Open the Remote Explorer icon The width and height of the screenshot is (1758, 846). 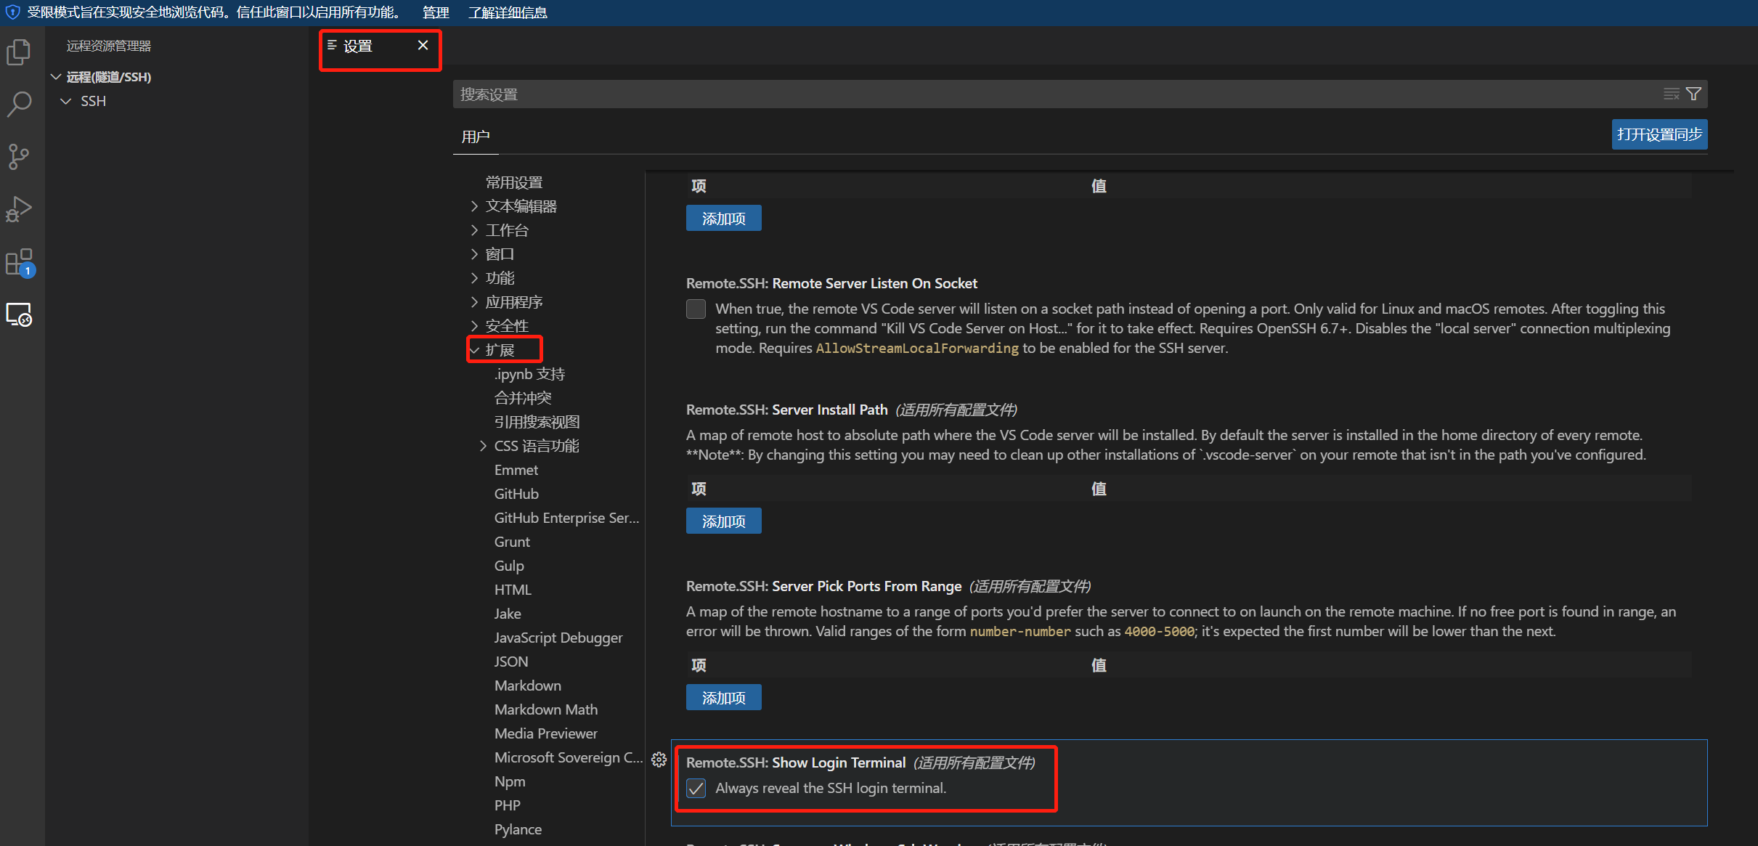click(x=19, y=314)
